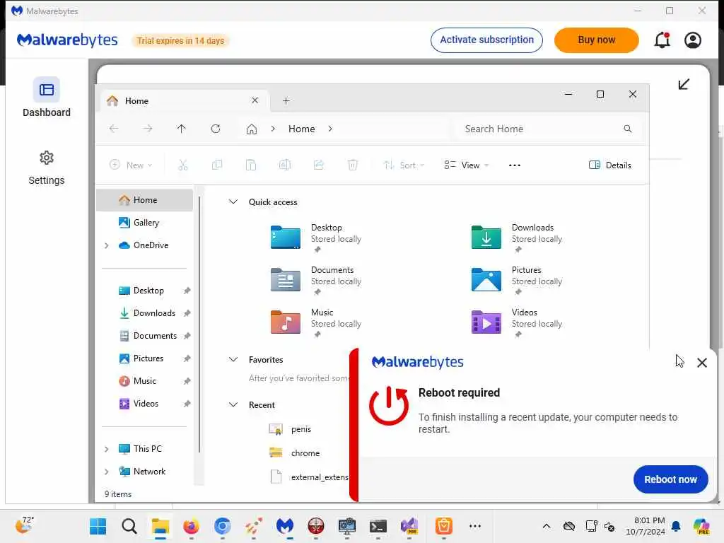Screen dimensions: 724x543
Task: Open the See more ellipsis menu
Action: point(515,165)
